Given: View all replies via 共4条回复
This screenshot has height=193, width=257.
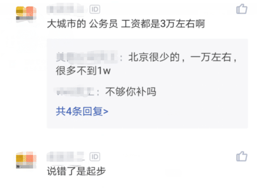Looking at the screenshot, I should [82, 111].
